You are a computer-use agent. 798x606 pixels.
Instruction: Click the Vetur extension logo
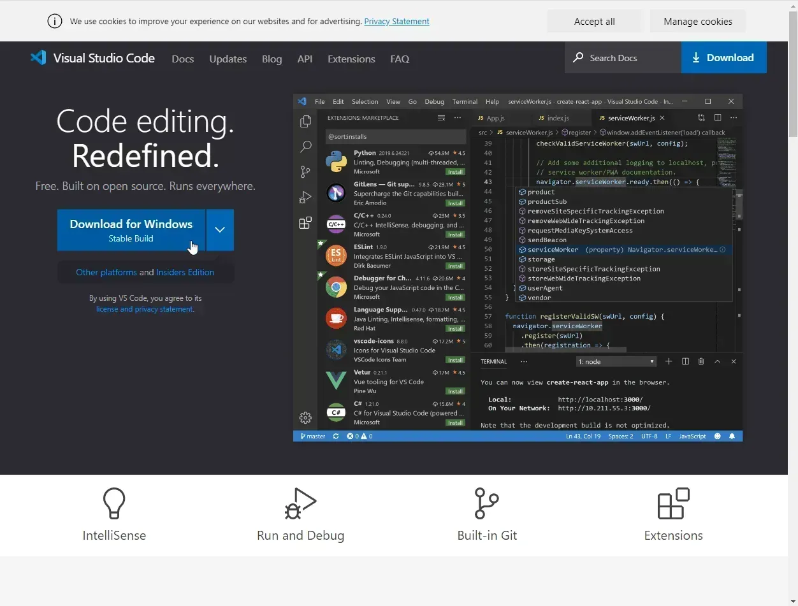[336, 381]
